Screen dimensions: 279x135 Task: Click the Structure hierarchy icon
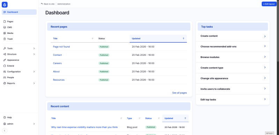point(5,54)
